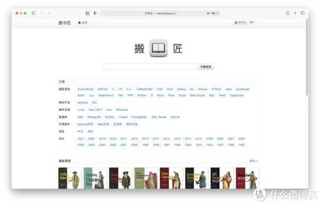The image size is (320, 204).
Task: Open the Chaos Engineering book cover
Action: (x=171, y=178)
